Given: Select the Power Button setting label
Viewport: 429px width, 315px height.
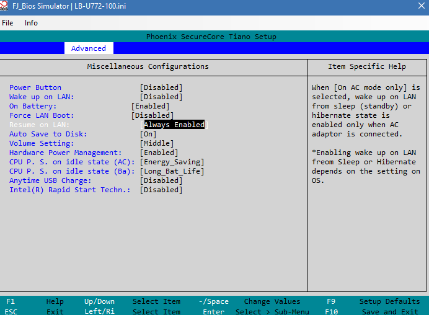Looking at the screenshot, I should coord(35,87).
